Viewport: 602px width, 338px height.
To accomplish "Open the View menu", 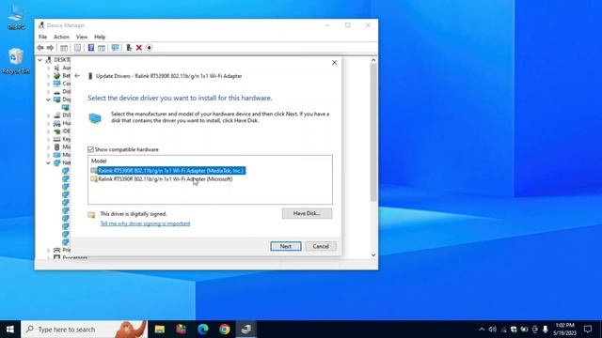I will [x=82, y=37].
